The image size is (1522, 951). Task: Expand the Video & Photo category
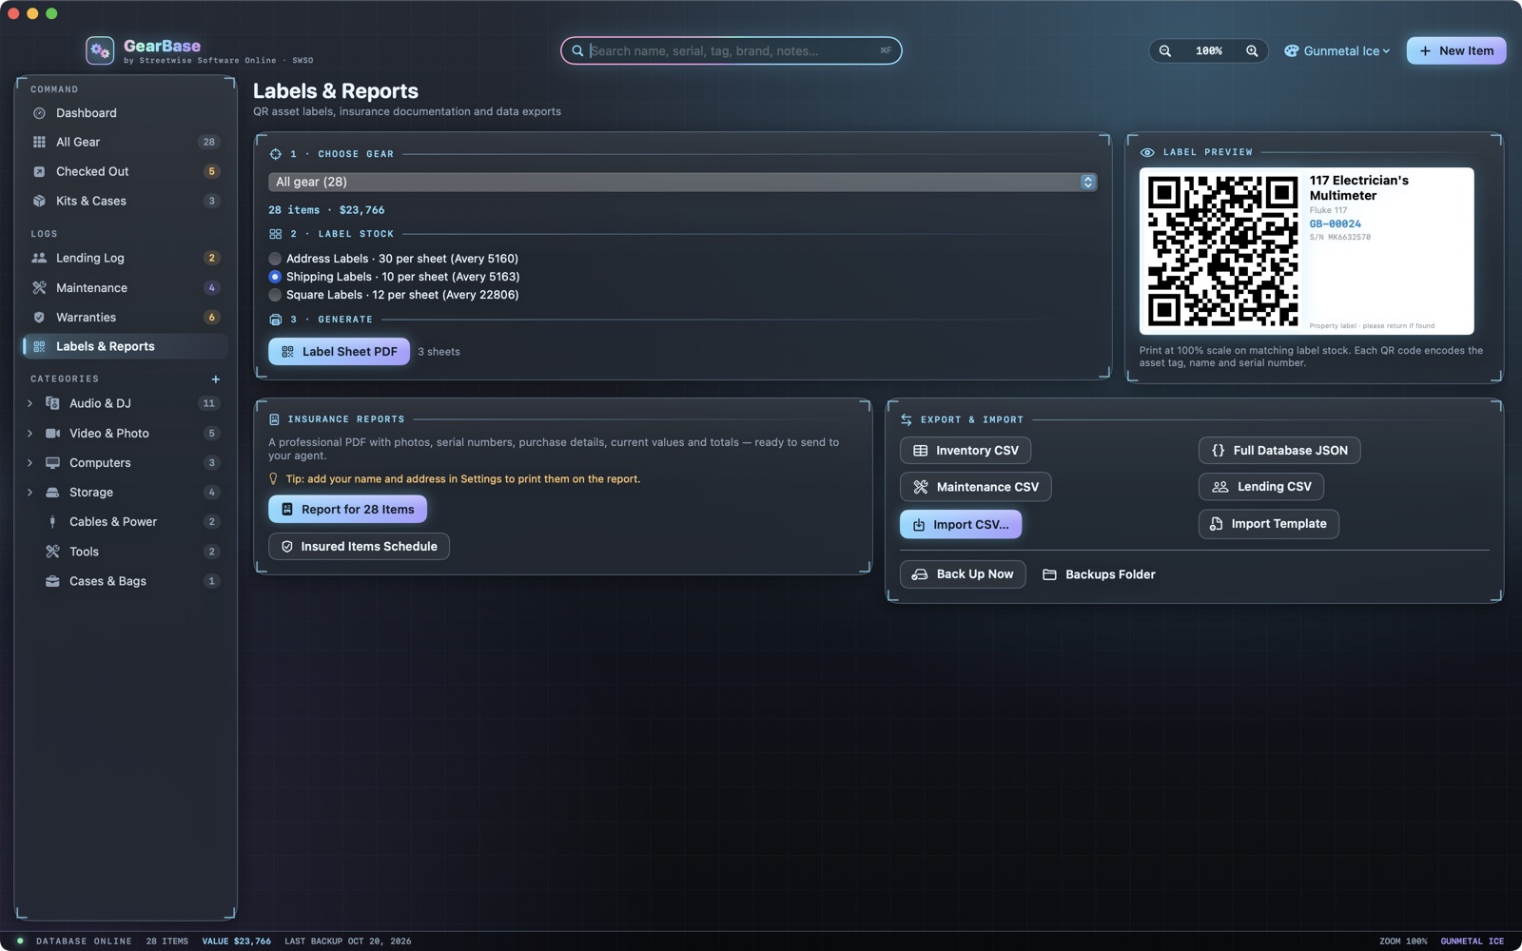coord(29,434)
